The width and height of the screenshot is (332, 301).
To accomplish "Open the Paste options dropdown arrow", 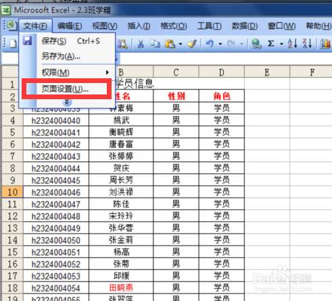I will pyautogui.click(x=181, y=44).
